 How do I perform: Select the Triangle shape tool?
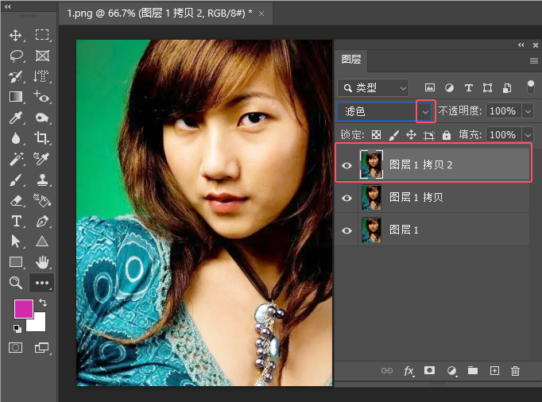point(42,242)
